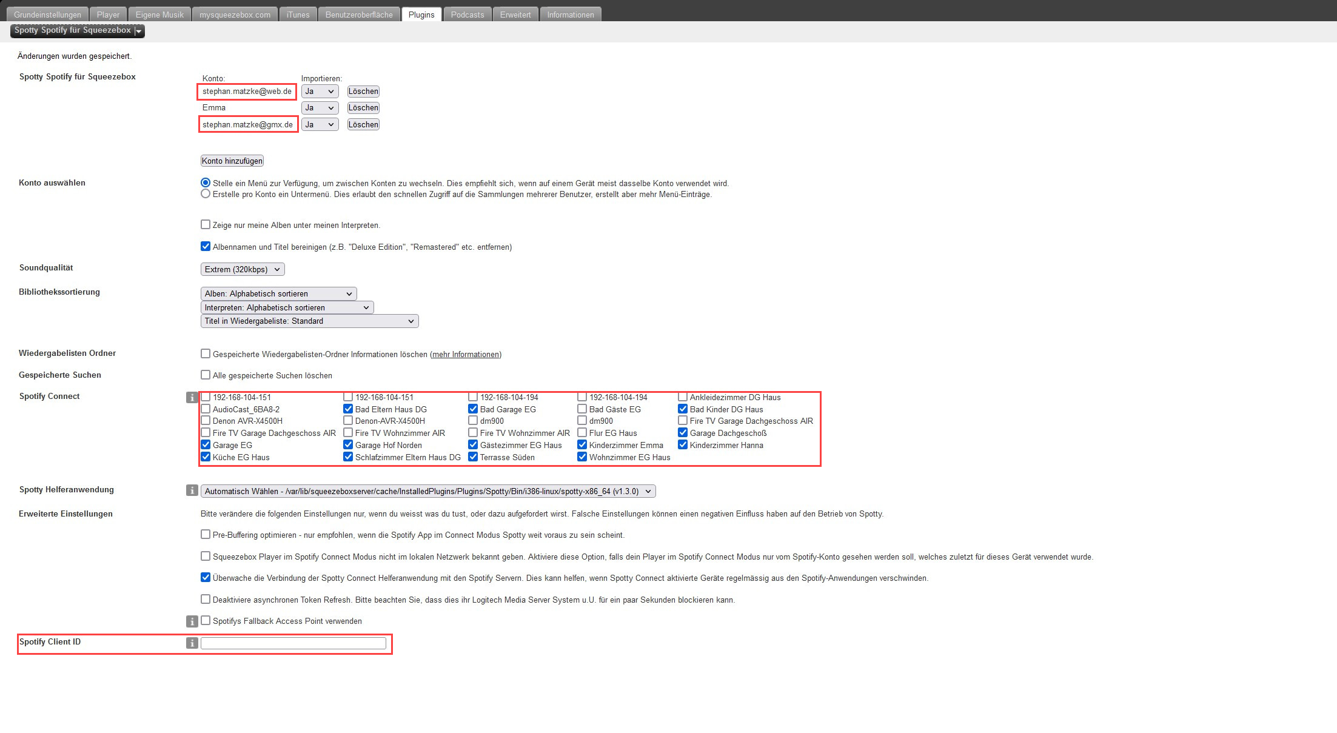Image resolution: width=1337 pixels, height=733 pixels.
Task: Enable Bad Gäste EG checkbox
Action: 582,409
